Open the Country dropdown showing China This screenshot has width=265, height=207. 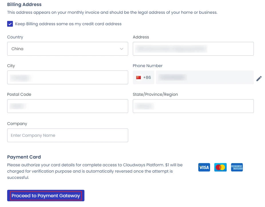point(68,49)
